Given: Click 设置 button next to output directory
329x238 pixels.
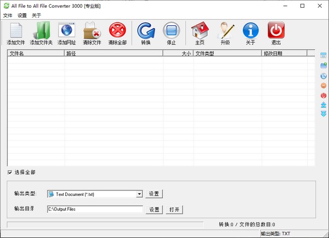Looking at the screenshot, I should (154, 210).
